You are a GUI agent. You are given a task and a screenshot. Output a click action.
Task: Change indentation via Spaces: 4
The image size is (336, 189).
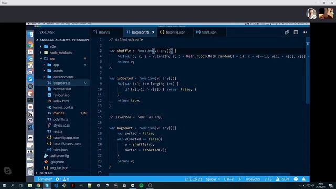pyautogui.click(x=213, y=179)
